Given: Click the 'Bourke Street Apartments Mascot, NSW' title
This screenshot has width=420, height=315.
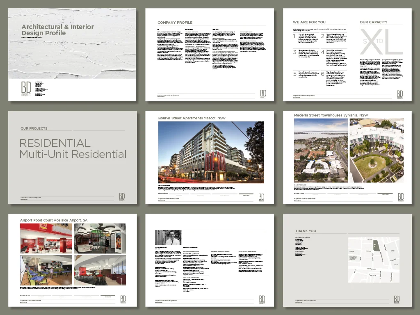Looking at the screenshot, I should click(192, 118).
